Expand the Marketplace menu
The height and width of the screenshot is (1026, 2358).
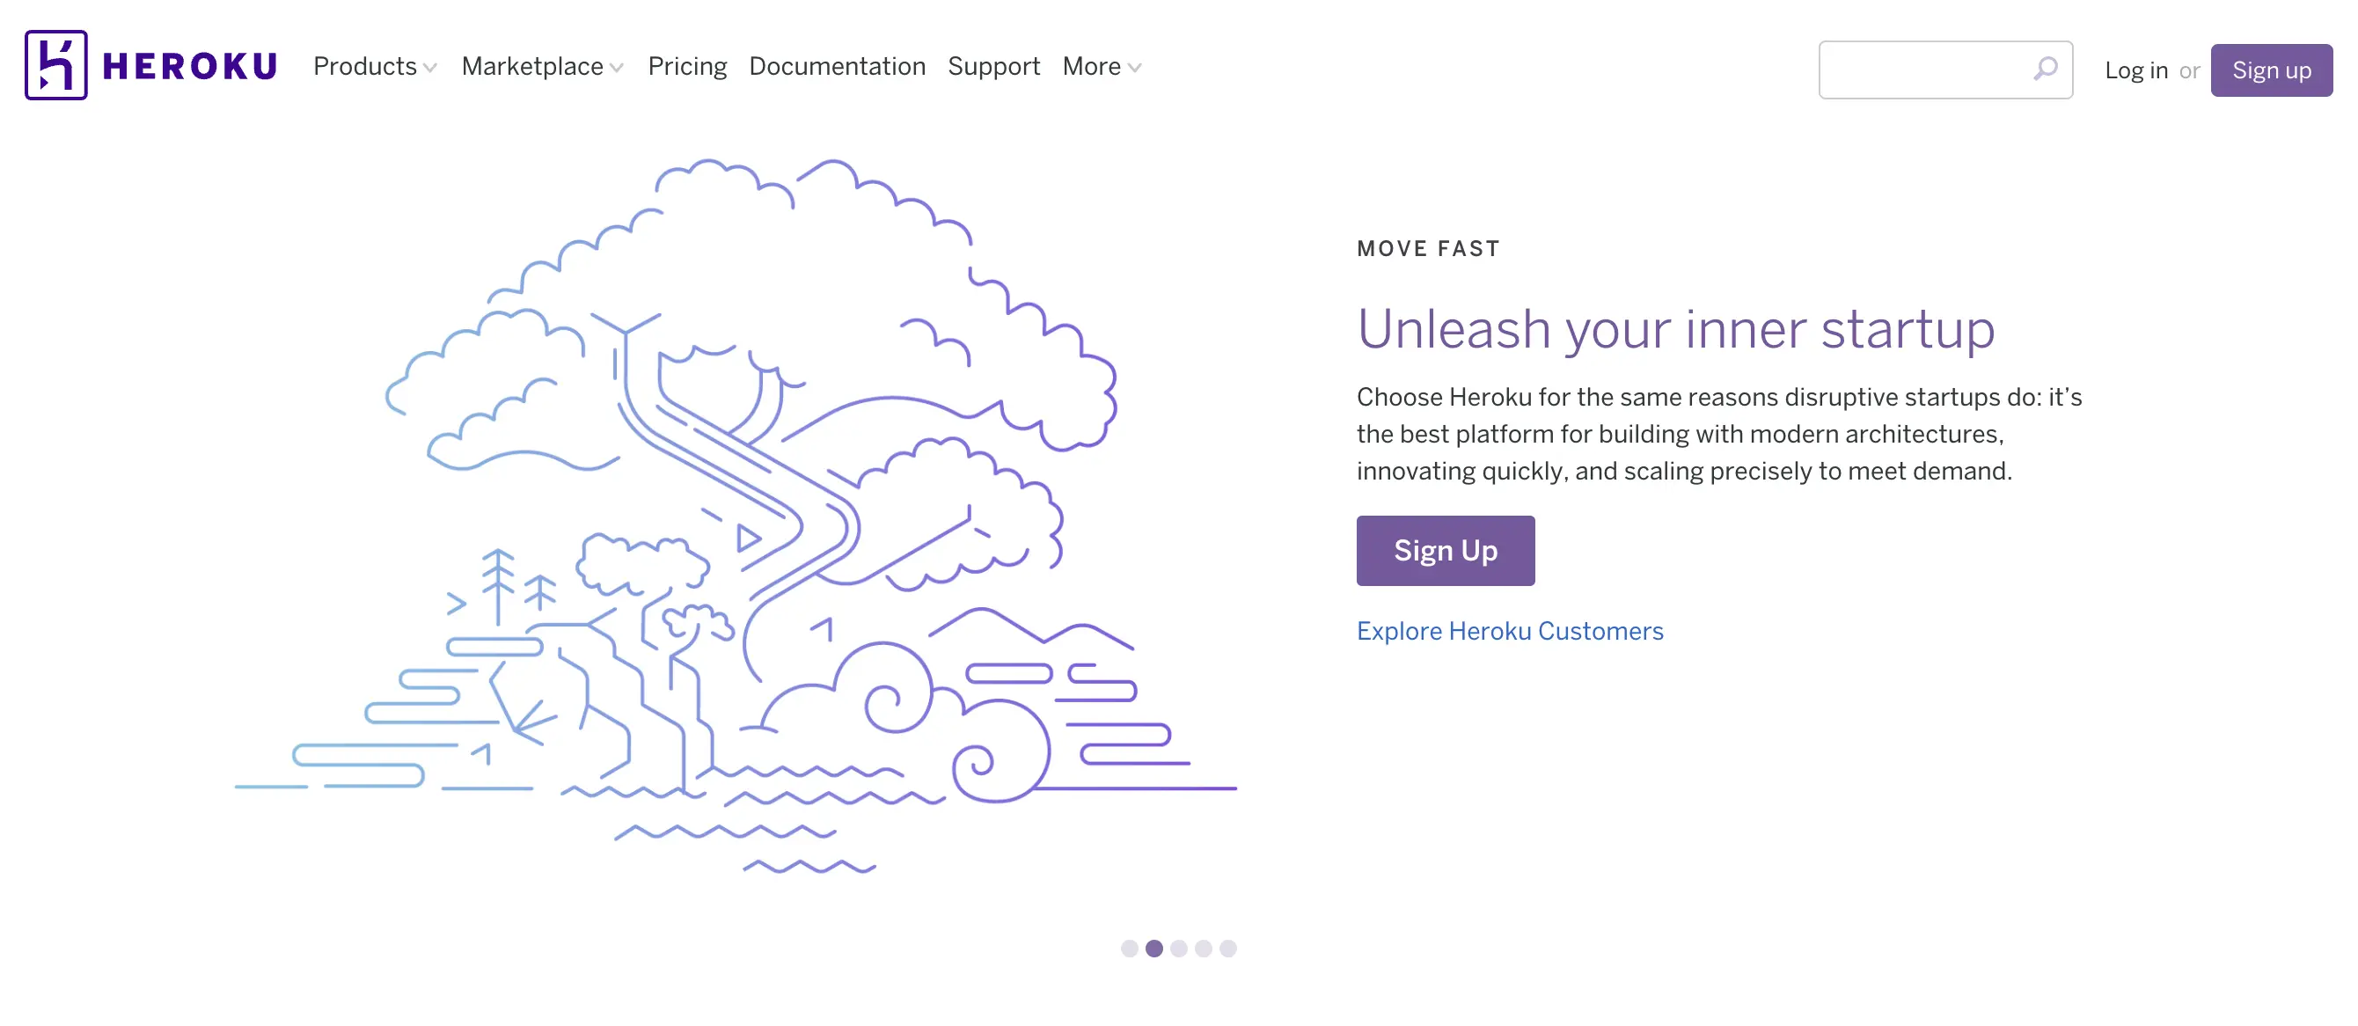pos(543,65)
